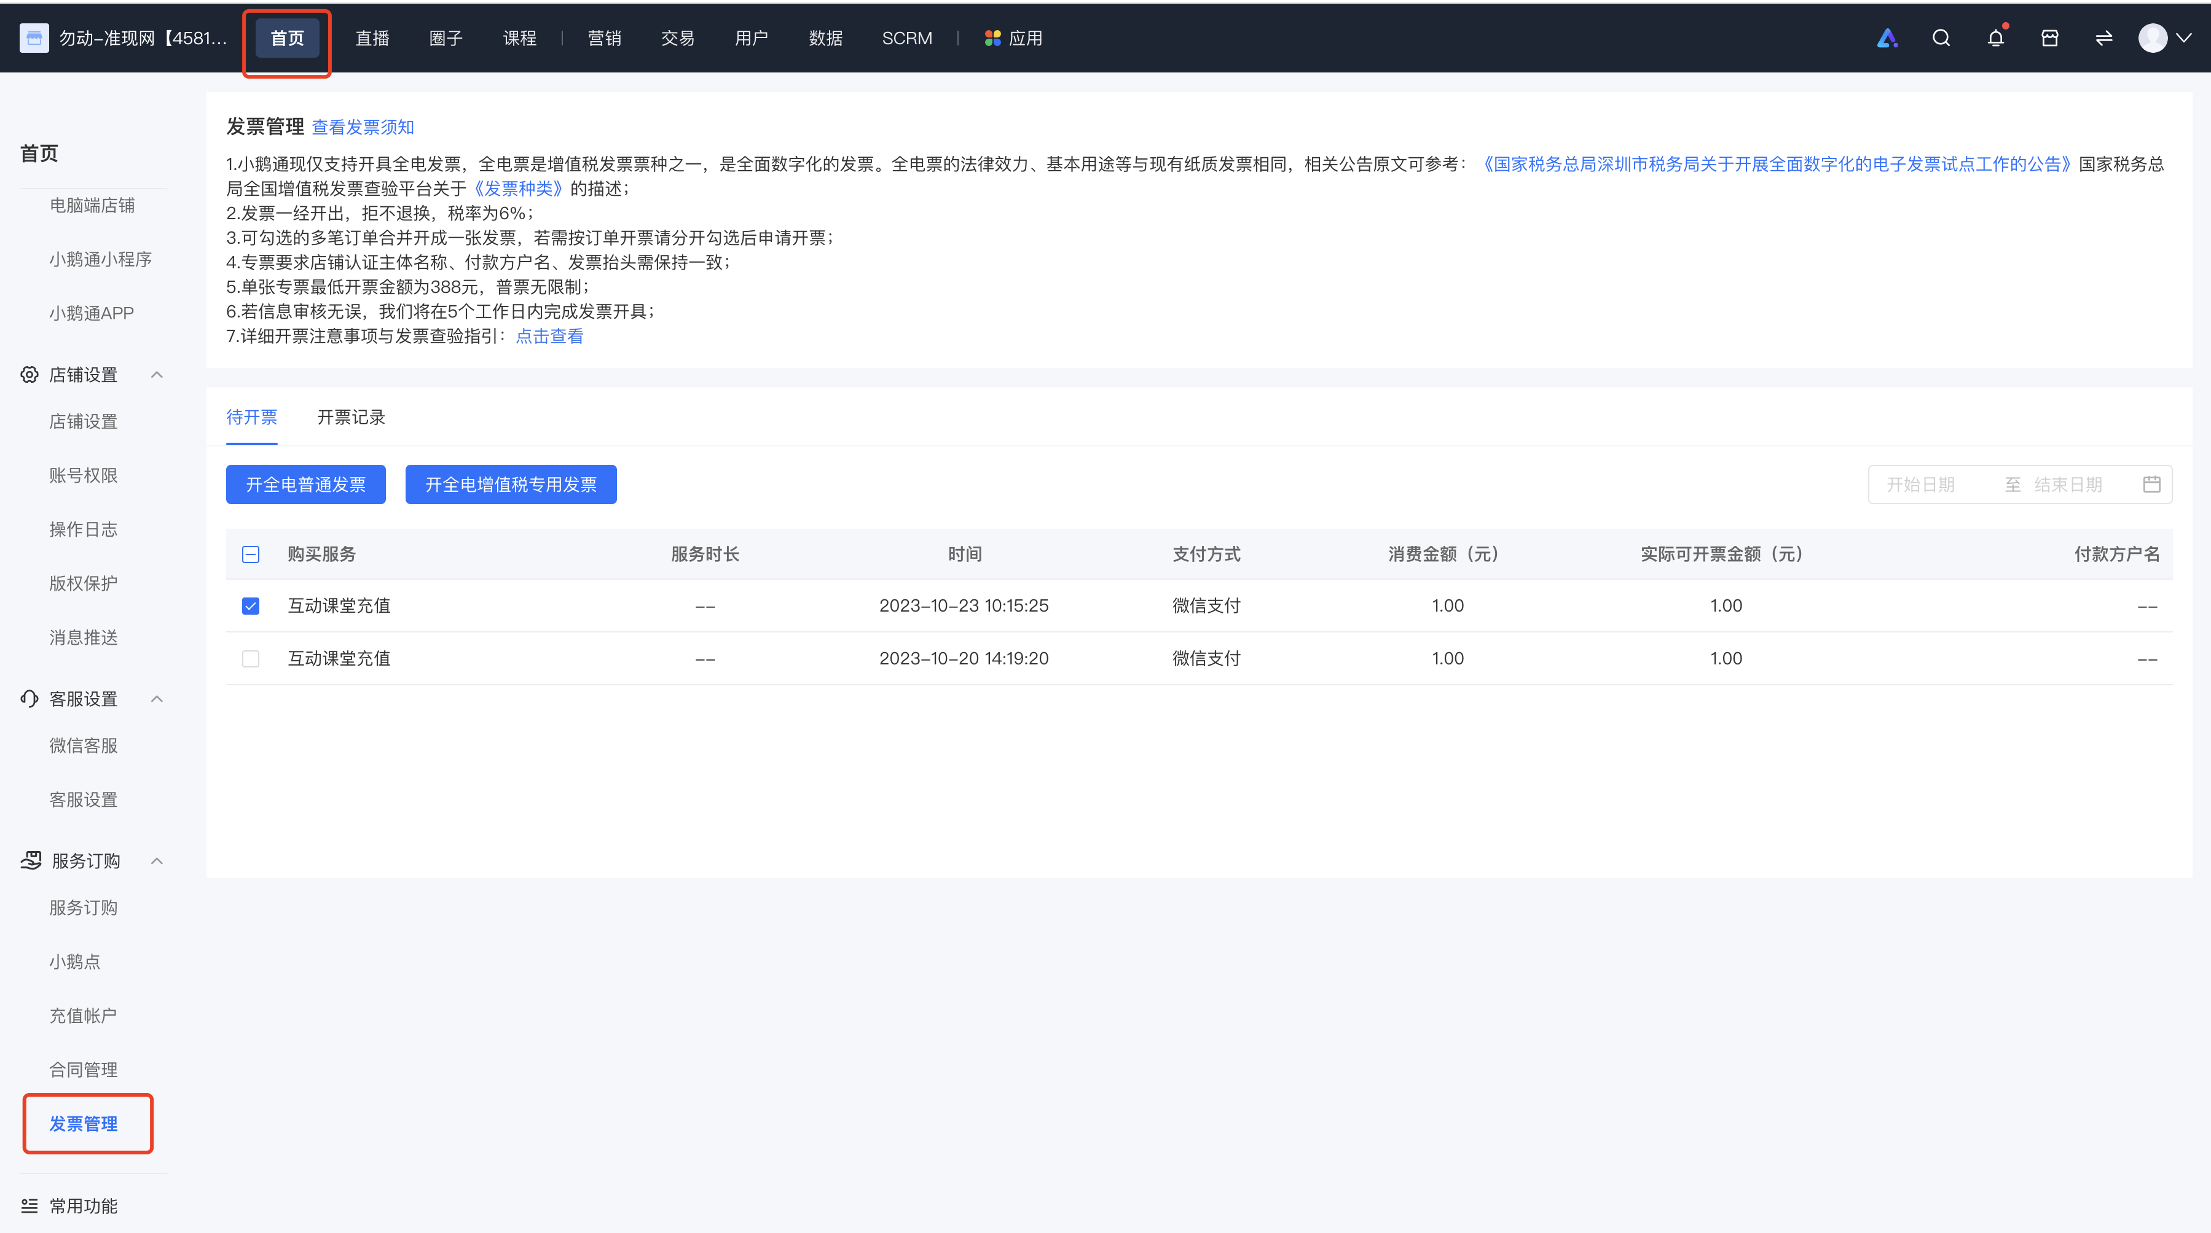The image size is (2211, 1233).
Task: Toggle the select-all checkbox in table header
Action: [x=251, y=554]
